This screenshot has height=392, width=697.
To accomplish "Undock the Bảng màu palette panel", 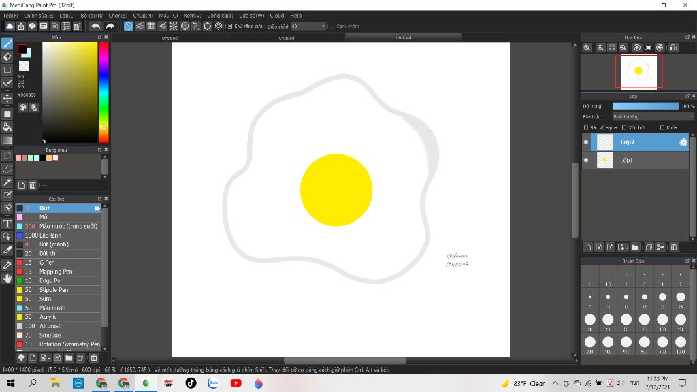I will tap(99, 150).
